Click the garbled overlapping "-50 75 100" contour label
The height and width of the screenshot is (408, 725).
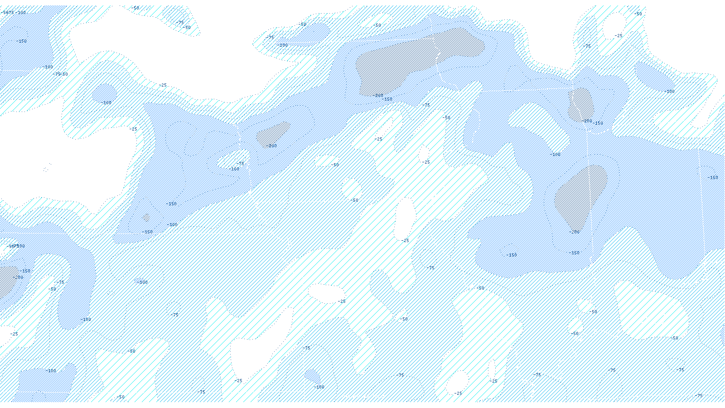[x=16, y=246]
